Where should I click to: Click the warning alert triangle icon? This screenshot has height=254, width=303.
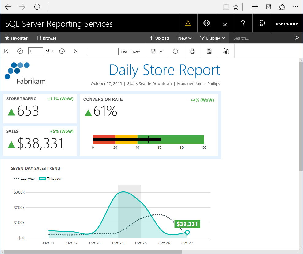[188, 23]
